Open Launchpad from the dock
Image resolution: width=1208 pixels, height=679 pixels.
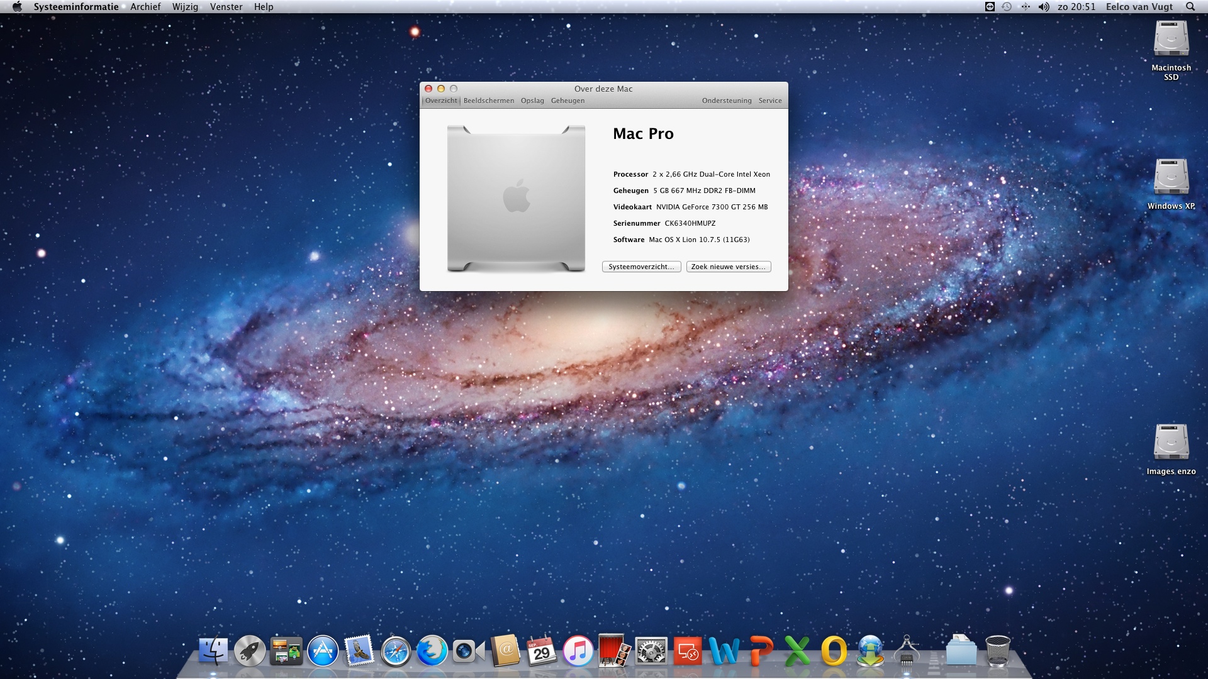[x=250, y=651]
